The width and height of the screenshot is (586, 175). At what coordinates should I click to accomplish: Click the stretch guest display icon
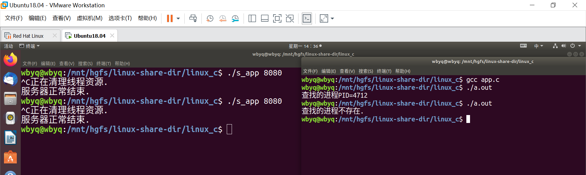[x=324, y=19]
